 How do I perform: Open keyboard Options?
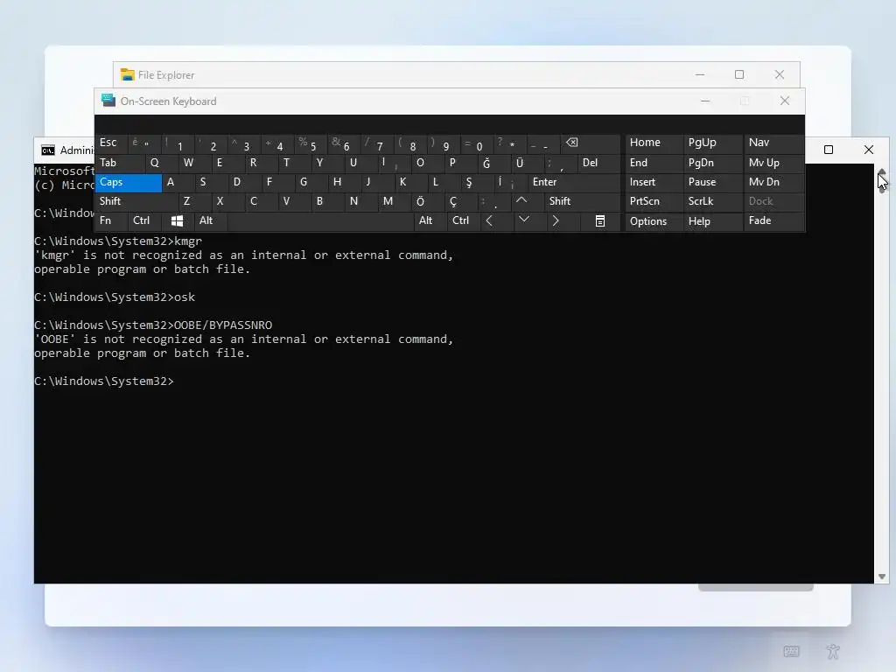tap(654, 221)
